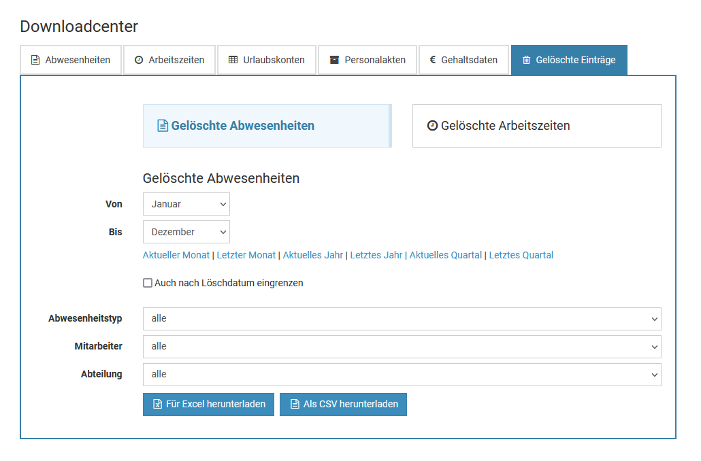Viewport: 701px width, 461px height.
Task: Click the clock icon on Arbeitszeiten tab
Action: [139, 60]
